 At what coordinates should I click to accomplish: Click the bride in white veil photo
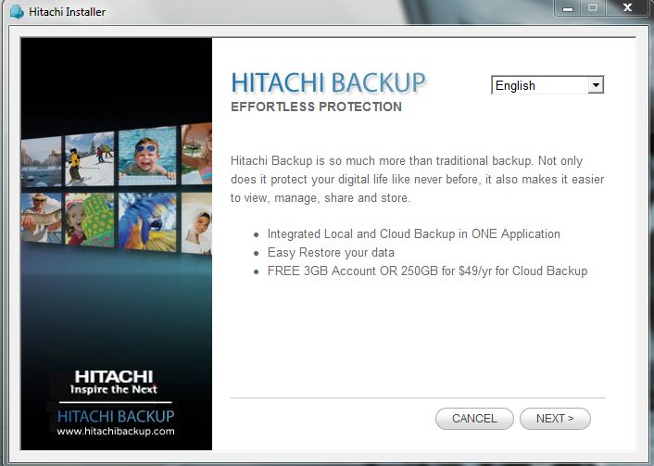(197, 223)
